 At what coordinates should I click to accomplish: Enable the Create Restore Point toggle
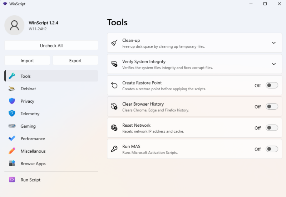[x=272, y=85]
